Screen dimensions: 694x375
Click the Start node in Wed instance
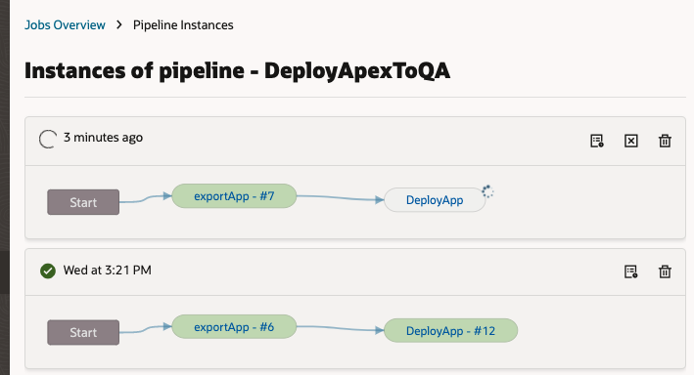[x=83, y=333]
